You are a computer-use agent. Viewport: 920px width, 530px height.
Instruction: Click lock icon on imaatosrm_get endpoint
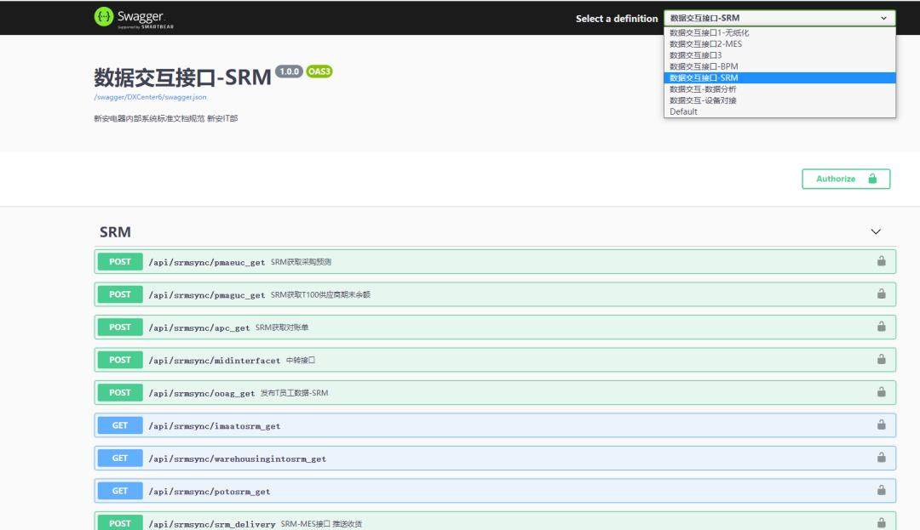coord(881,425)
